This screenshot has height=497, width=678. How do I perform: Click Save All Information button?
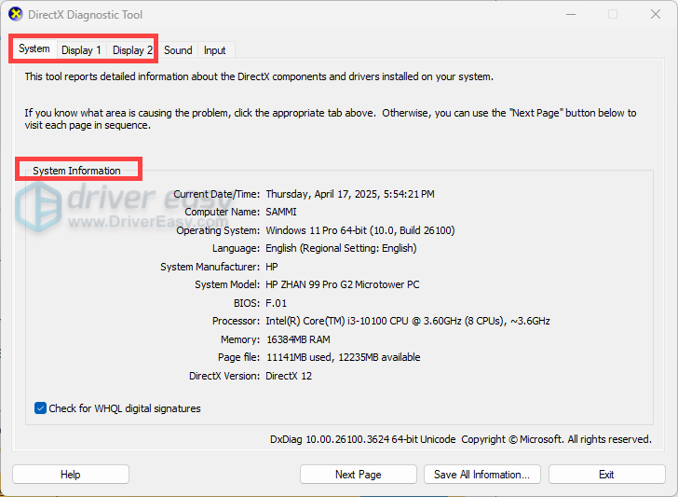click(481, 475)
